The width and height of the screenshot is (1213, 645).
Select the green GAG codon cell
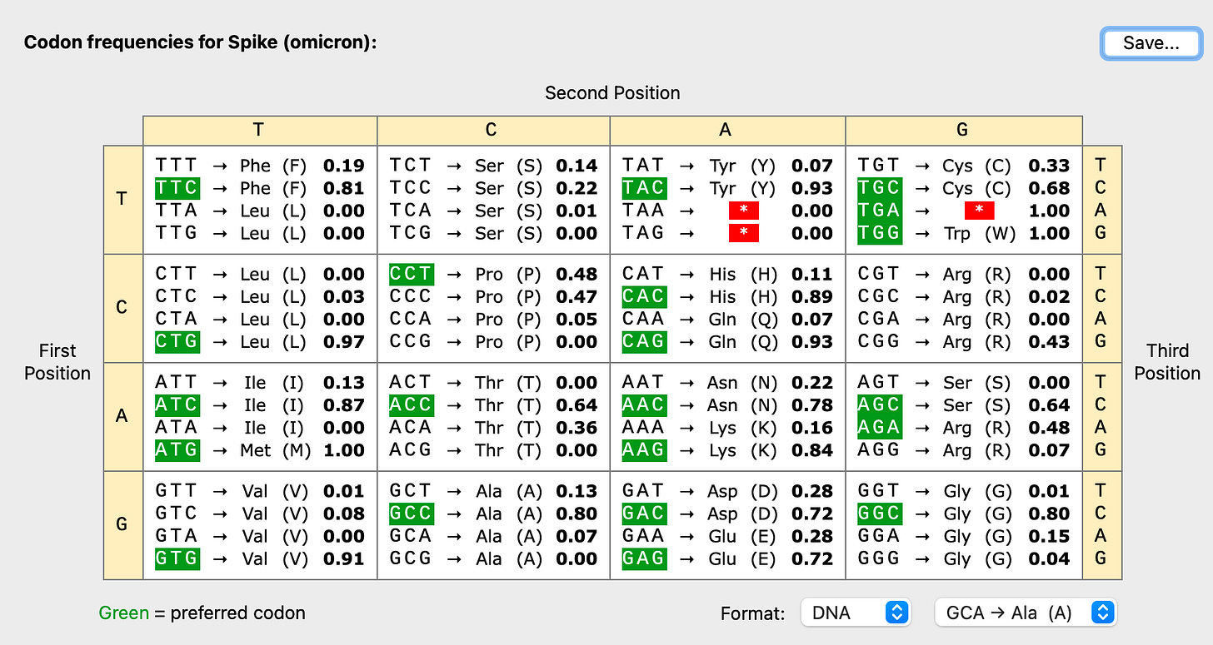click(x=644, y=558)
